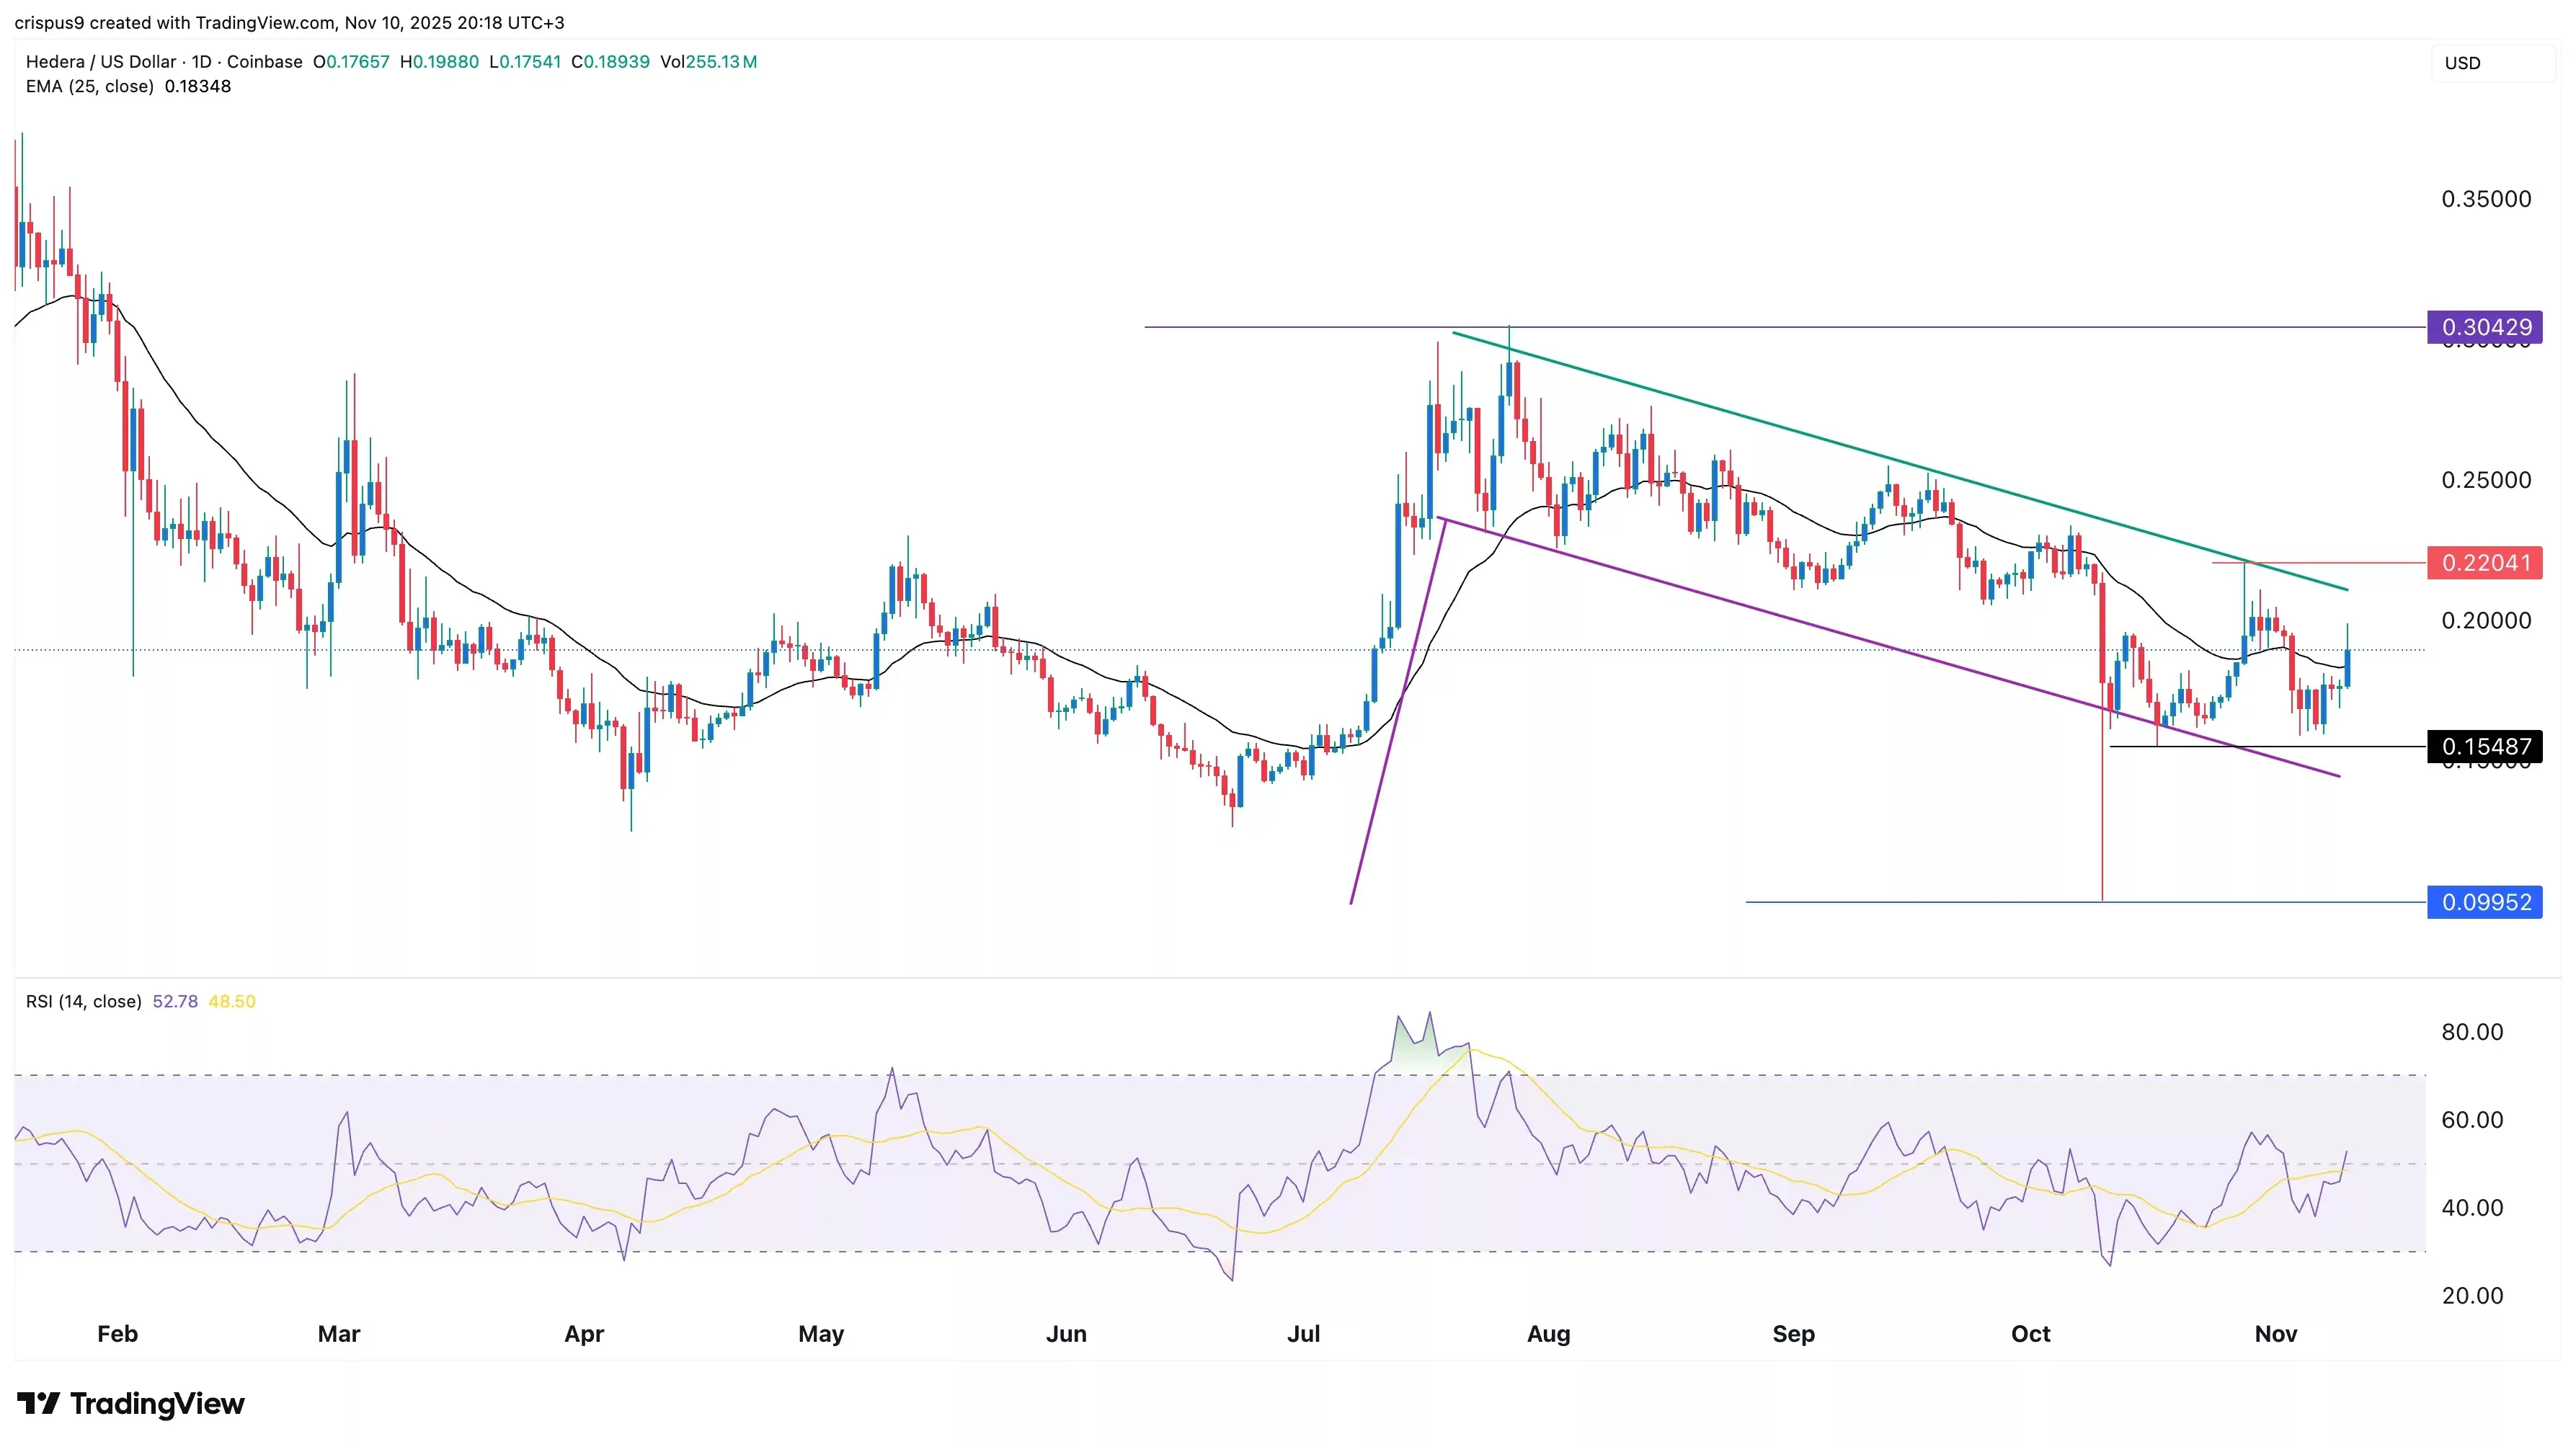Click the blue 0.09952 price label

click(2485, 902)
